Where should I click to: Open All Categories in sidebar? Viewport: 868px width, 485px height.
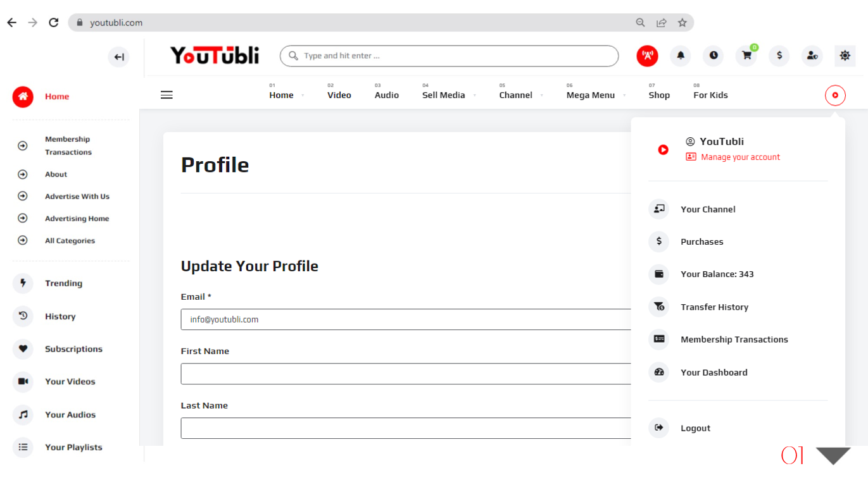tap(70, 240)
